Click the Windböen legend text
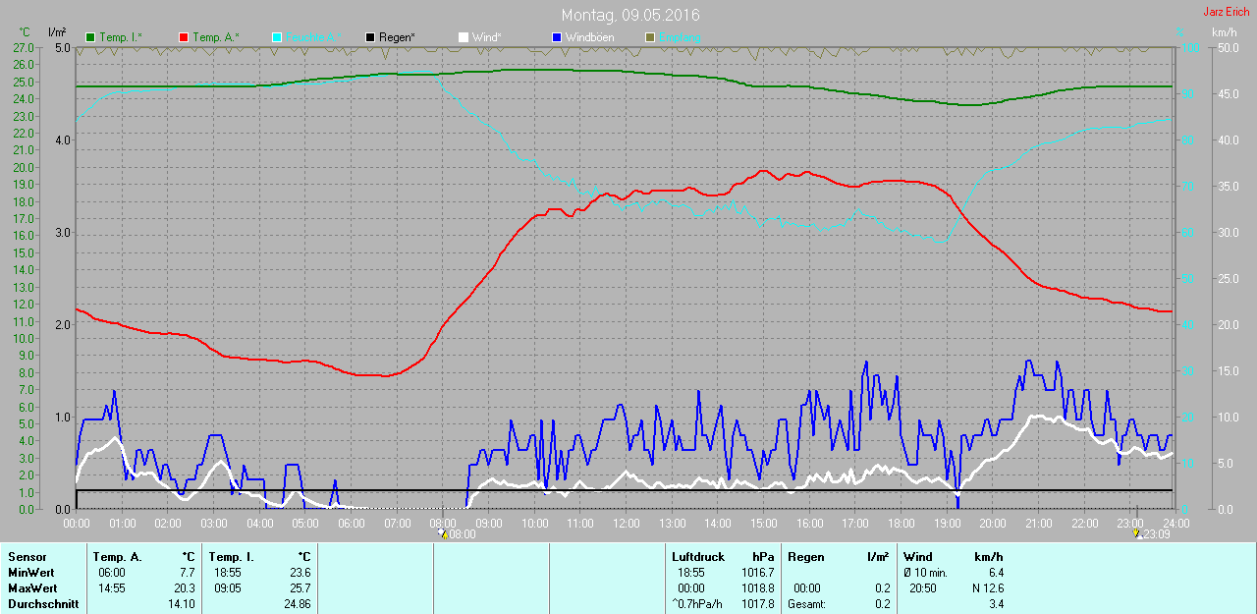The width and height of the screenshot is (1257, 614). [x=589, y=37]
